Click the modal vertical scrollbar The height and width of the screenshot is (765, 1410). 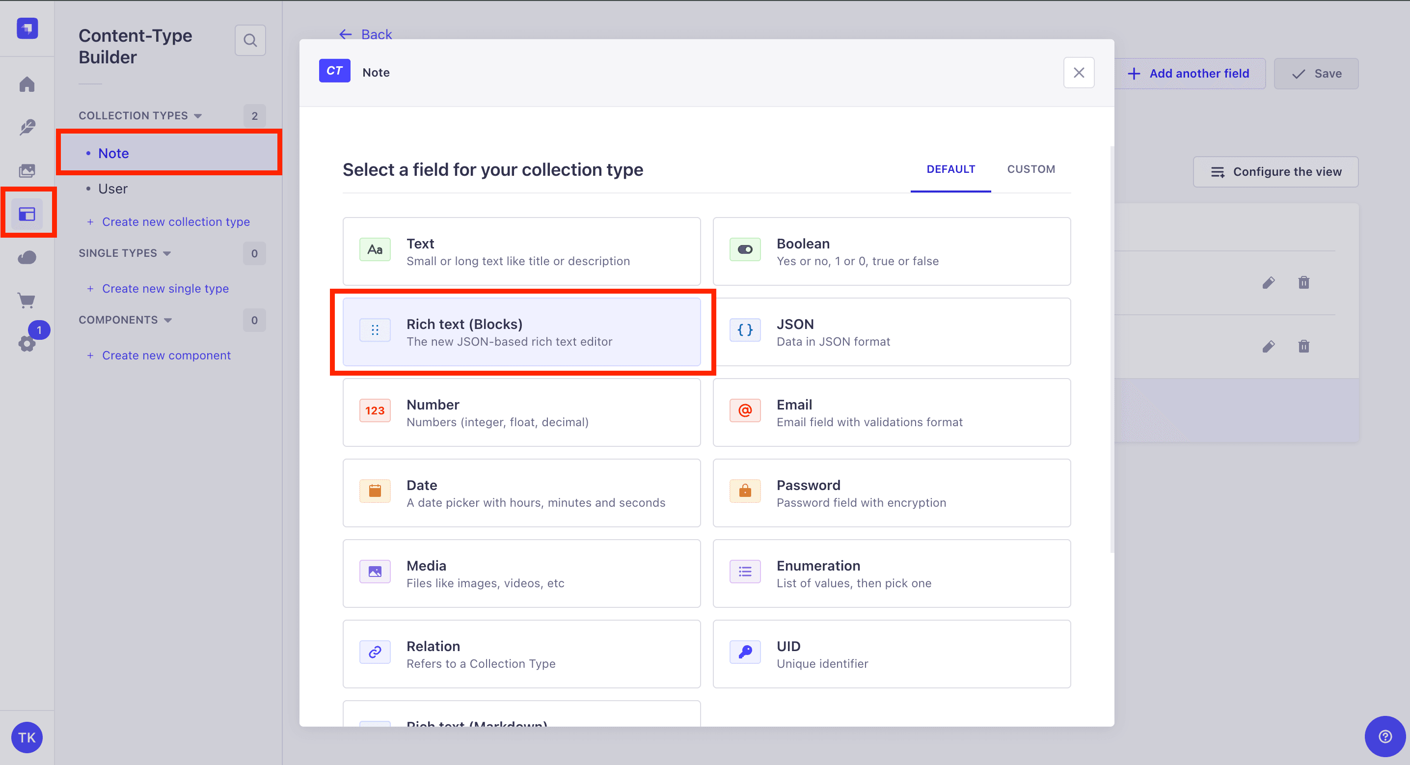click(x=1112, y=351)
